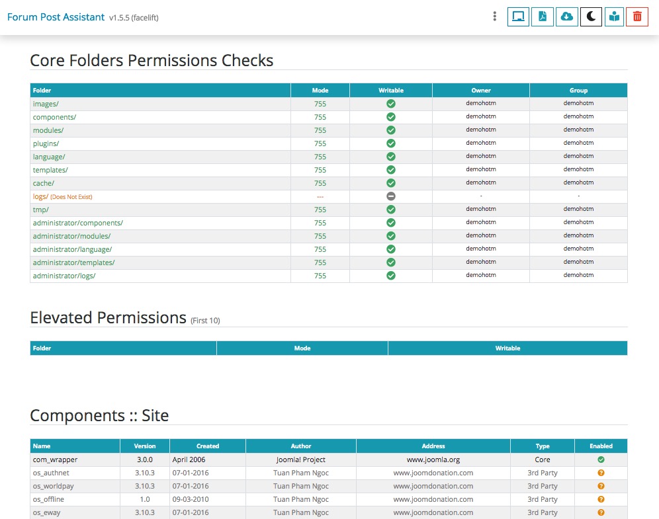Export report with the PDF icon
This screenshot has width=659, height=519.
click(543, 17)
